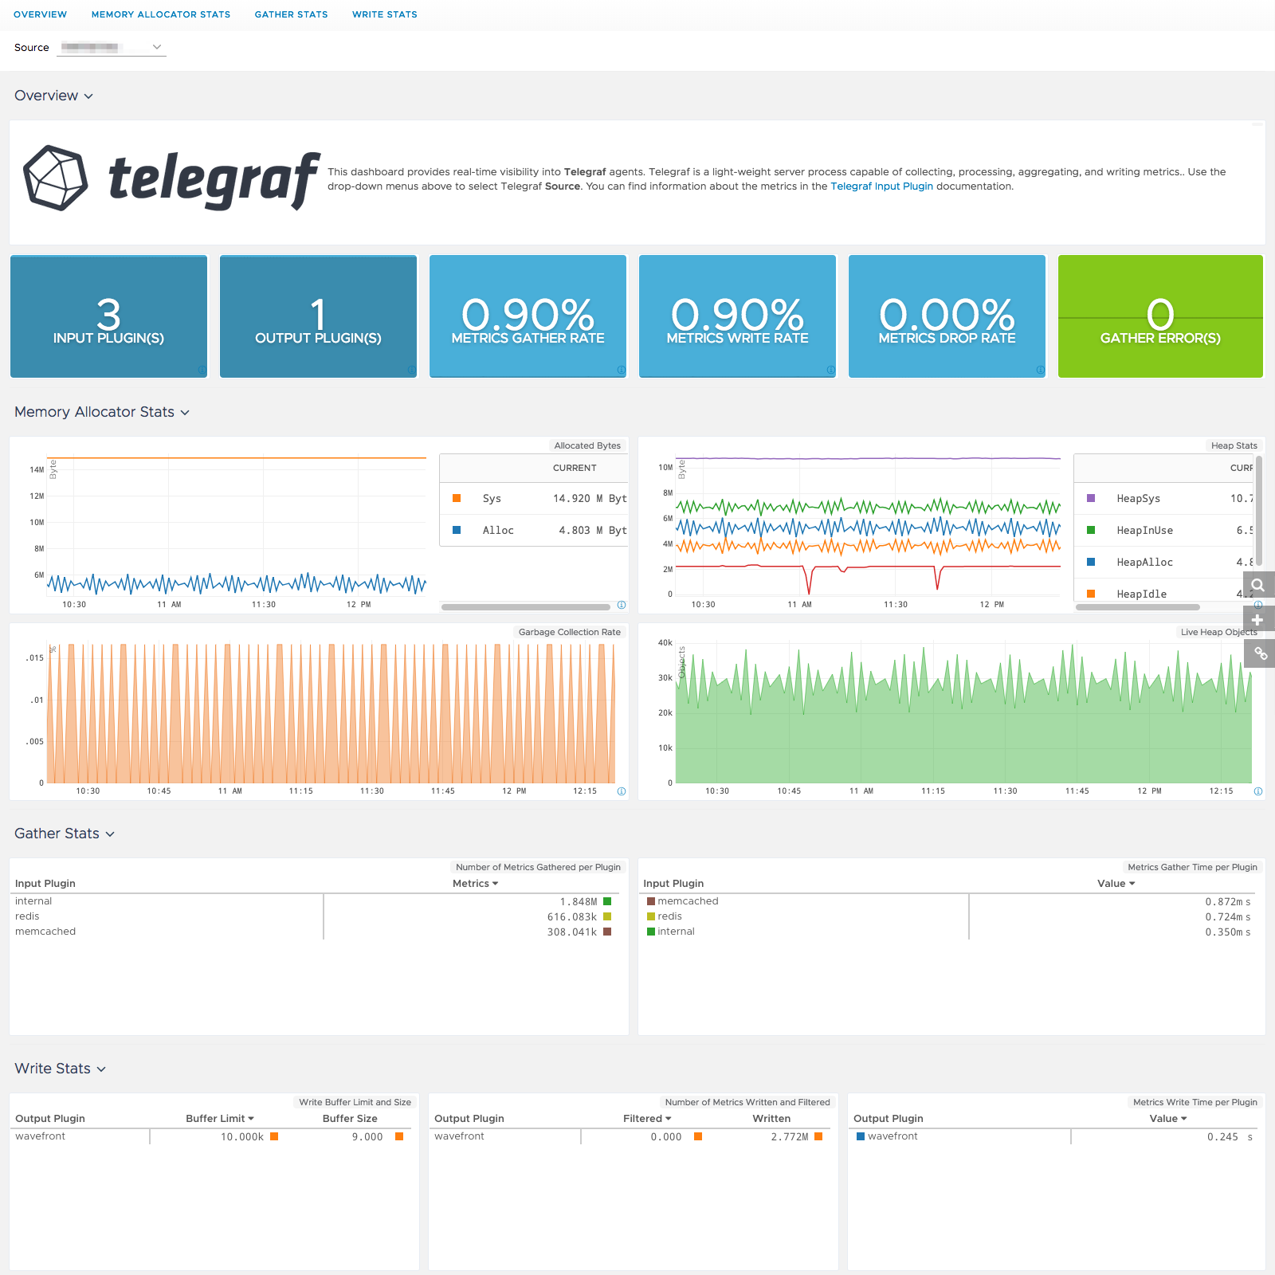Open the Telegraf Input Plugin documentation link
This screenshot has width=1275, height=1275.
(882, 186)
